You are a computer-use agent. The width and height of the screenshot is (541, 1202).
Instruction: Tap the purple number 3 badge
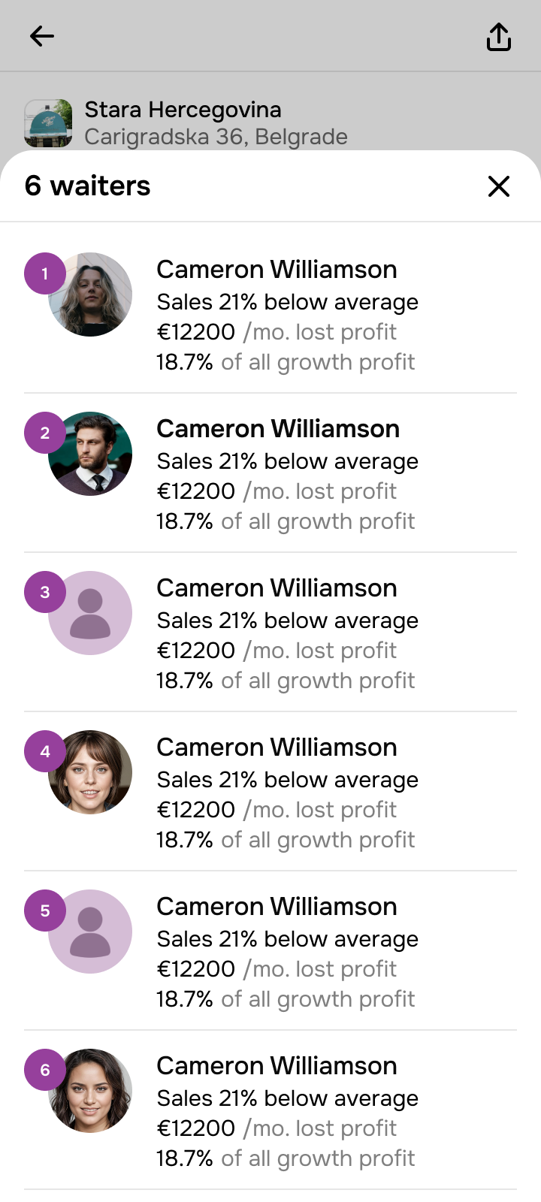point(45,592)
